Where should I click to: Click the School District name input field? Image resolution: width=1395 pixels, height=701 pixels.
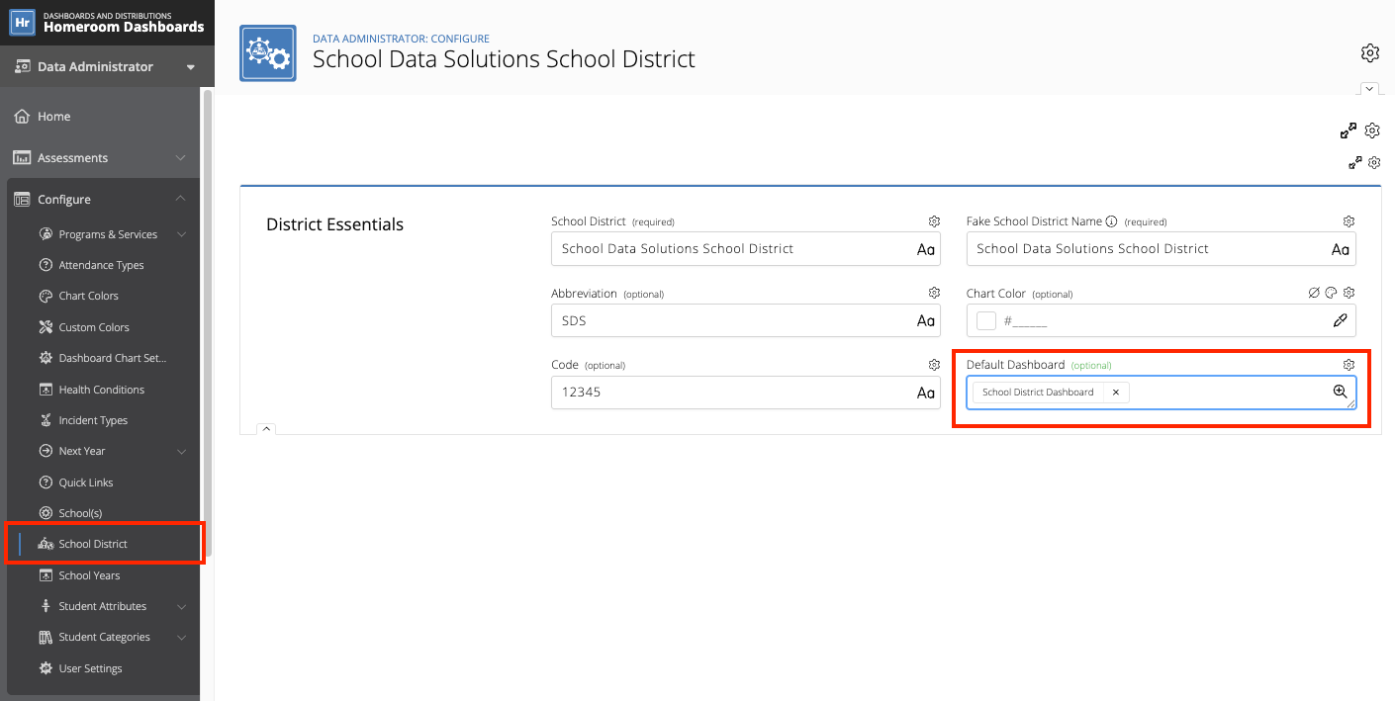pyautogui.click(x=746, y=249)
